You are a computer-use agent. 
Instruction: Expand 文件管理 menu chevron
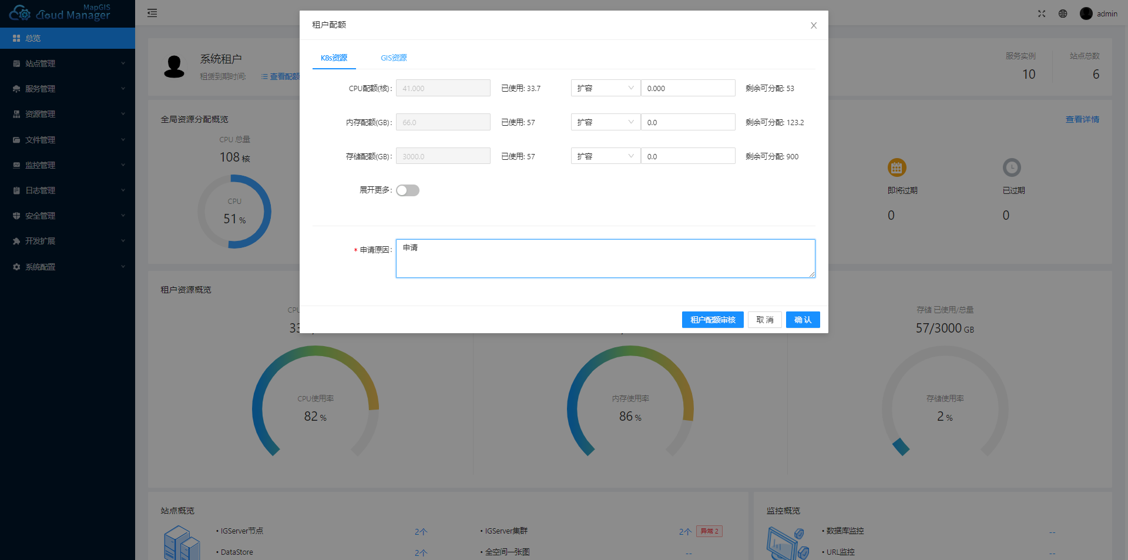coord(123,140)
